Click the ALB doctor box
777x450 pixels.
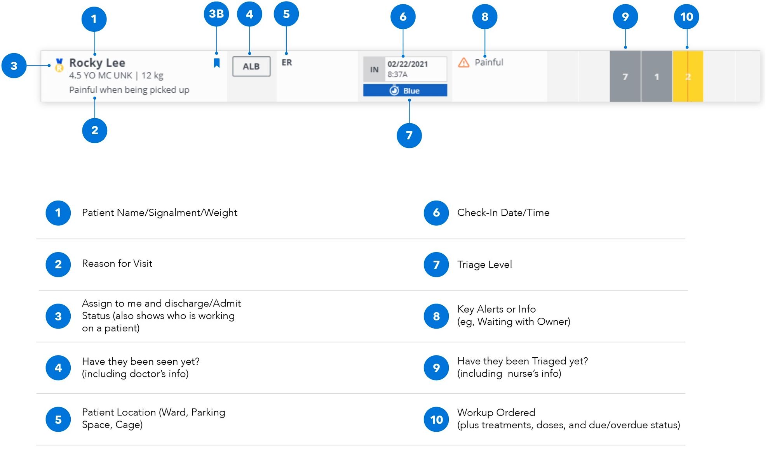coord(251,66)
